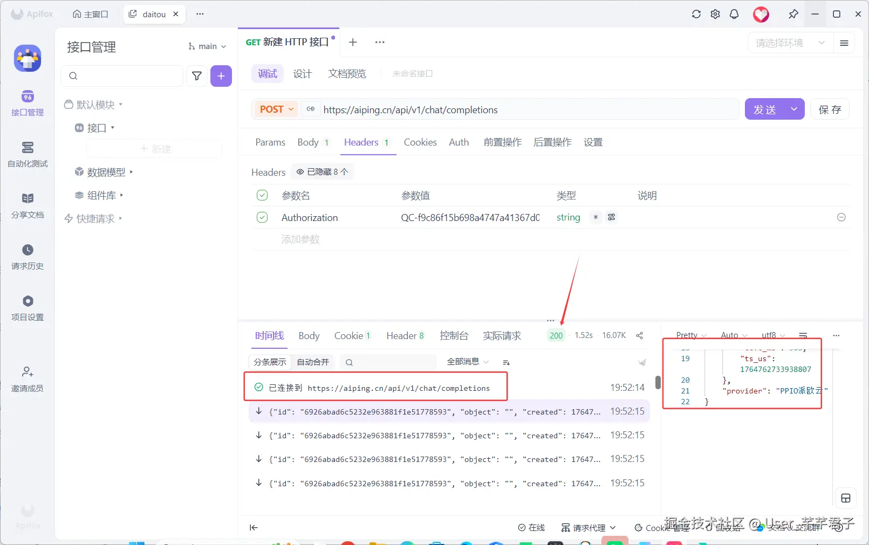The image size is (869, 545).
Task: Select the first timeline message at 19:52:15
Action: [449, 412]
